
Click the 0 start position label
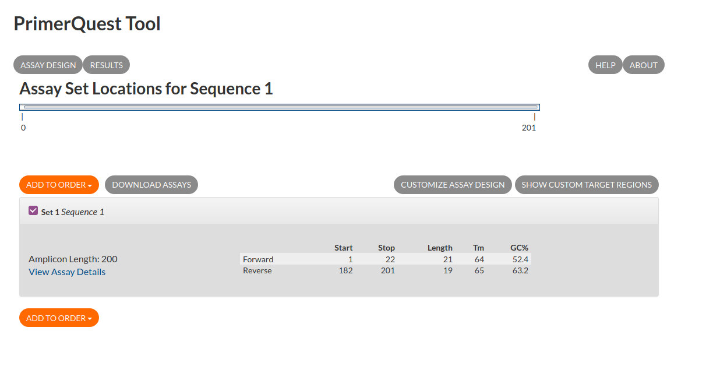point(23,128)
